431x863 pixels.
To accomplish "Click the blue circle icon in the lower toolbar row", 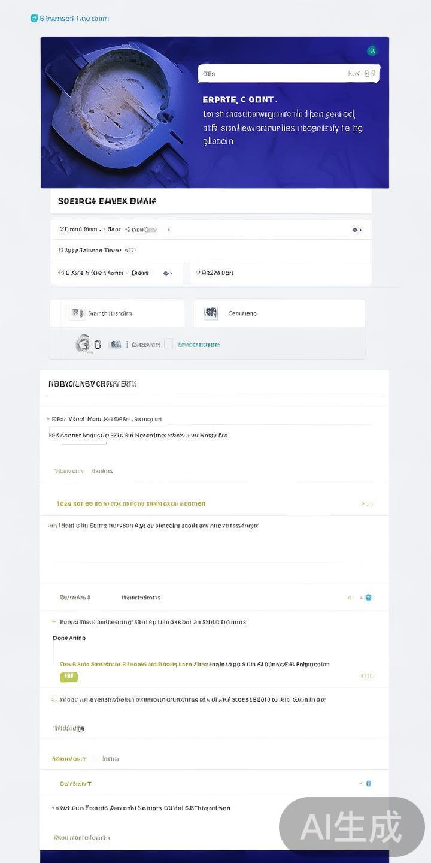I will 368,598.
